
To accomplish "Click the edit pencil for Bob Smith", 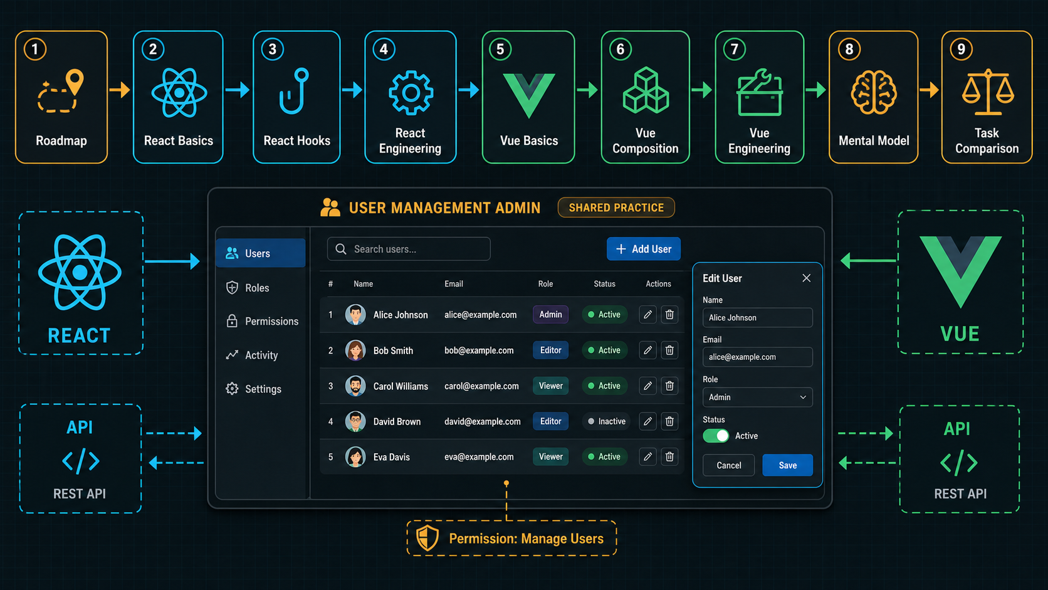I will [647, 350].
